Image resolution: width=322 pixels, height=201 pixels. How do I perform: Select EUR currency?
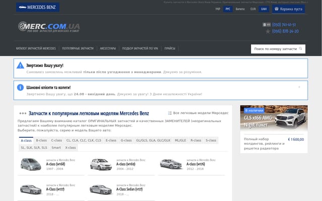tap(253, 9)
